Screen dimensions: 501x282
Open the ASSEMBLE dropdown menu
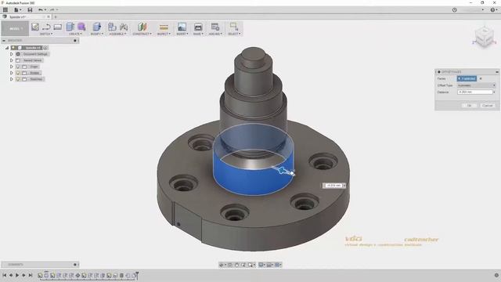point(117,34)
